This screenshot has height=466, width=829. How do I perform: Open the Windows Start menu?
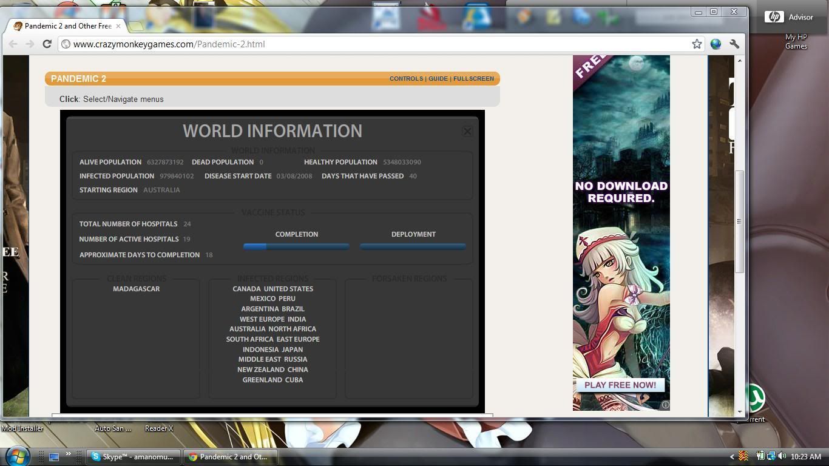[17, 456]
